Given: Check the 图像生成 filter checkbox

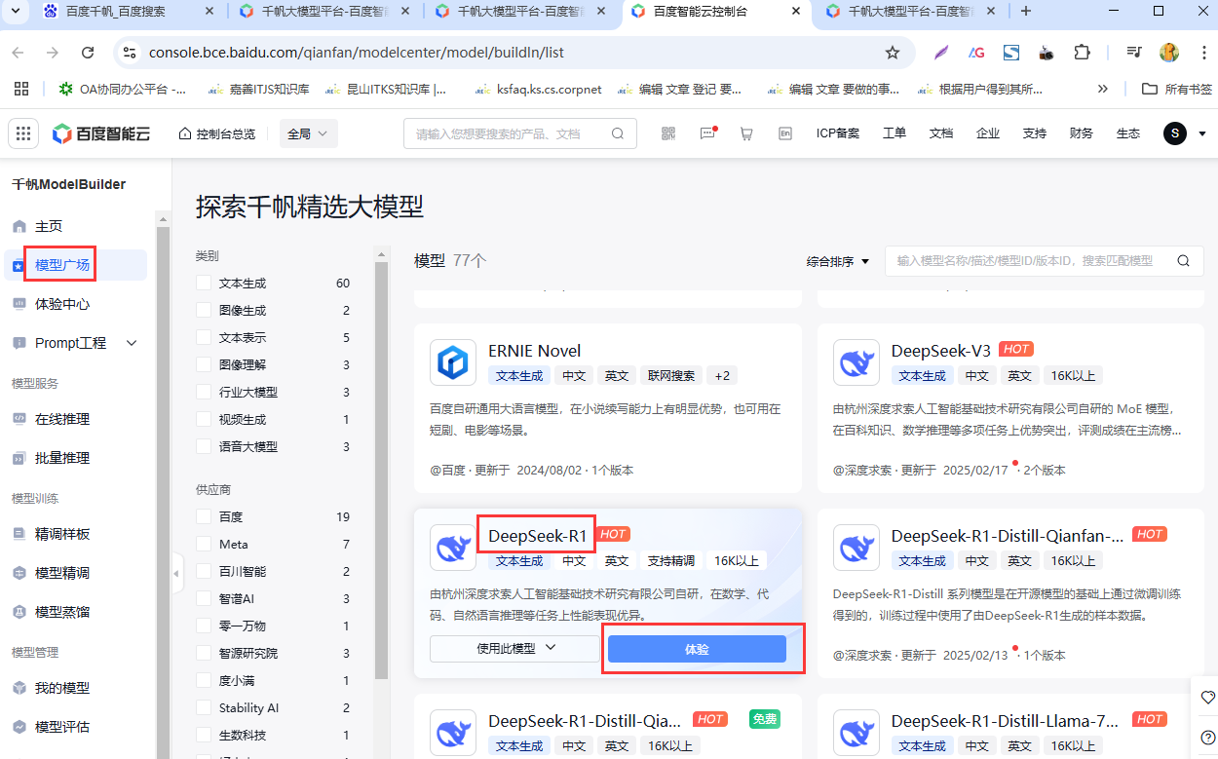Looking at the screenshot, I should point(204,311).
